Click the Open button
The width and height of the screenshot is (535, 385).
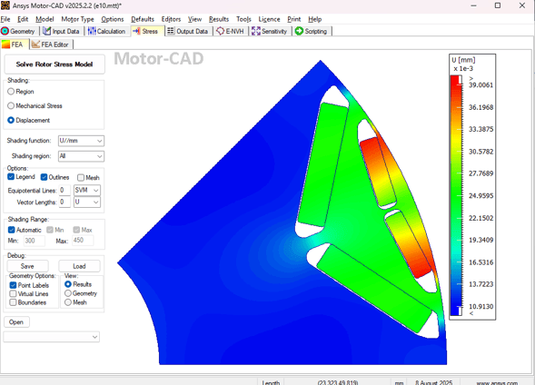[x=16, y=322]
